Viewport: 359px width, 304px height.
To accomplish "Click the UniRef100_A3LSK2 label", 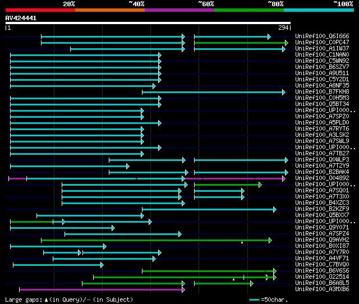I will point(322,135).
